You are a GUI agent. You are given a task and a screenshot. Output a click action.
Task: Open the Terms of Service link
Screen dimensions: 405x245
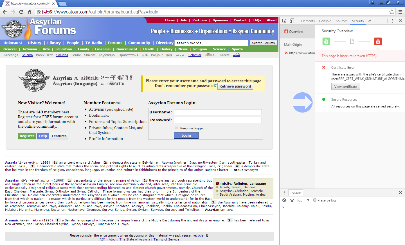point(166,239)
